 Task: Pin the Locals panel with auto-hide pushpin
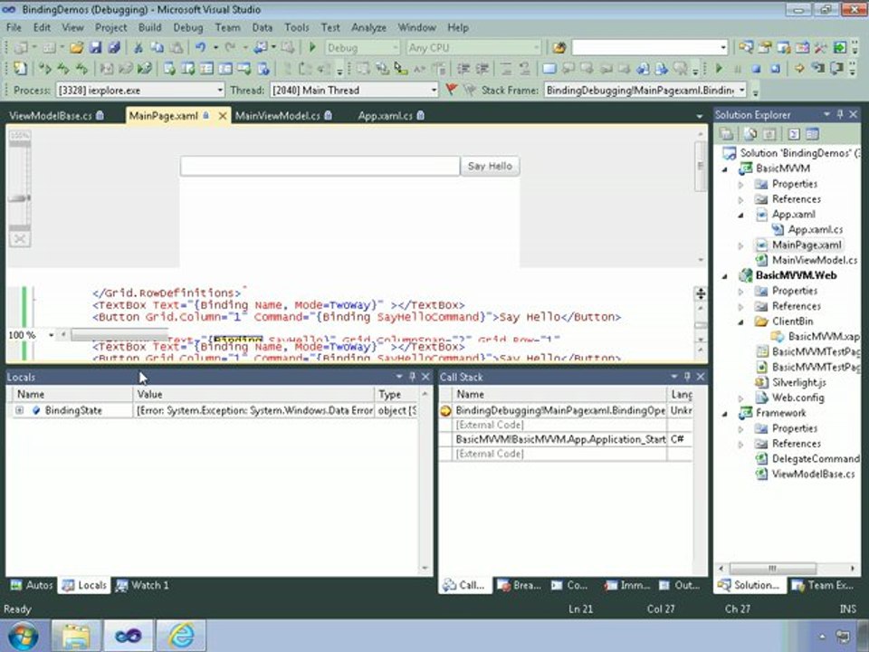pyautogui.click(x=413, y=377)
